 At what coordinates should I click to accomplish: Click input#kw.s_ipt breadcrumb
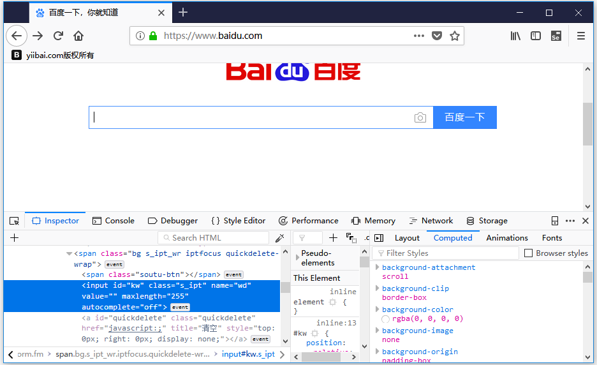pyautogui.click(x=248, y=354)
